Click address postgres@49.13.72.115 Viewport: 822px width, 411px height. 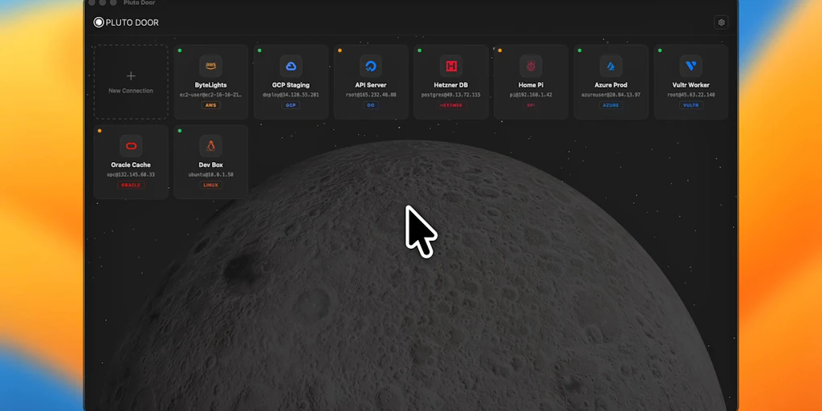coord(451,95)
